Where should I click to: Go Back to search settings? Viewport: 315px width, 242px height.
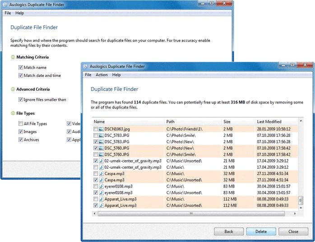229,232
